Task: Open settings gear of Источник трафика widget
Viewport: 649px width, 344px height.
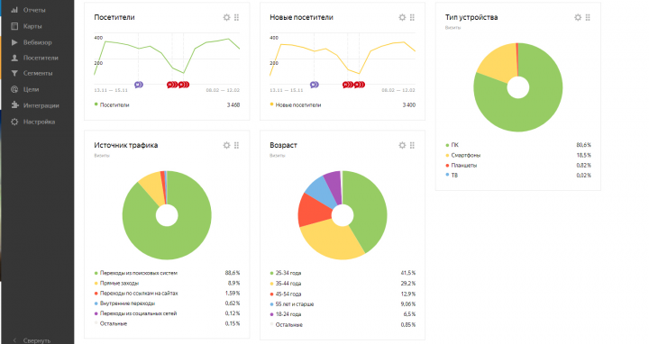Action: point(226,145)
